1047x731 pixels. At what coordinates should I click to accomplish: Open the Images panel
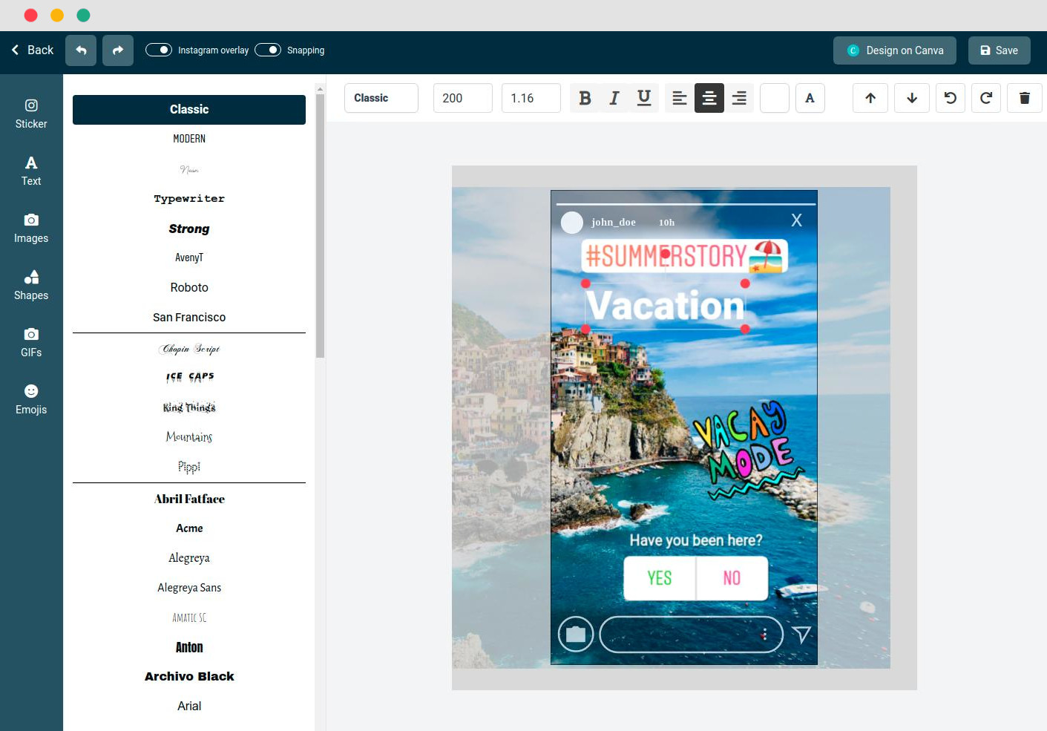click(x=30, y=226)
